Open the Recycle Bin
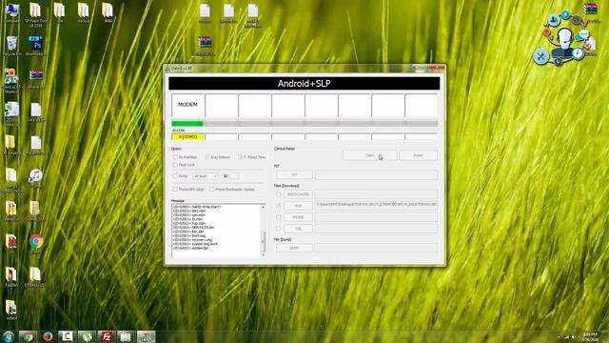Image resolution: width=609 pixels, height=343 pixels. click(x=12, y=45)
